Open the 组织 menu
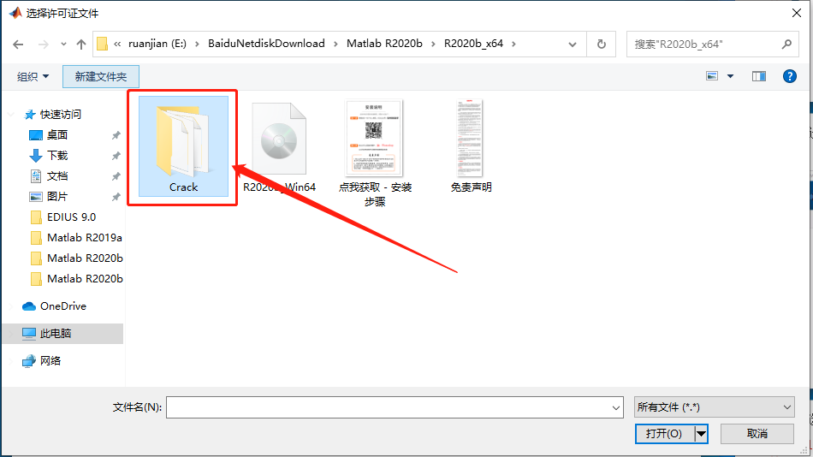This screenshot has height=457, width=813. point(33,77)
